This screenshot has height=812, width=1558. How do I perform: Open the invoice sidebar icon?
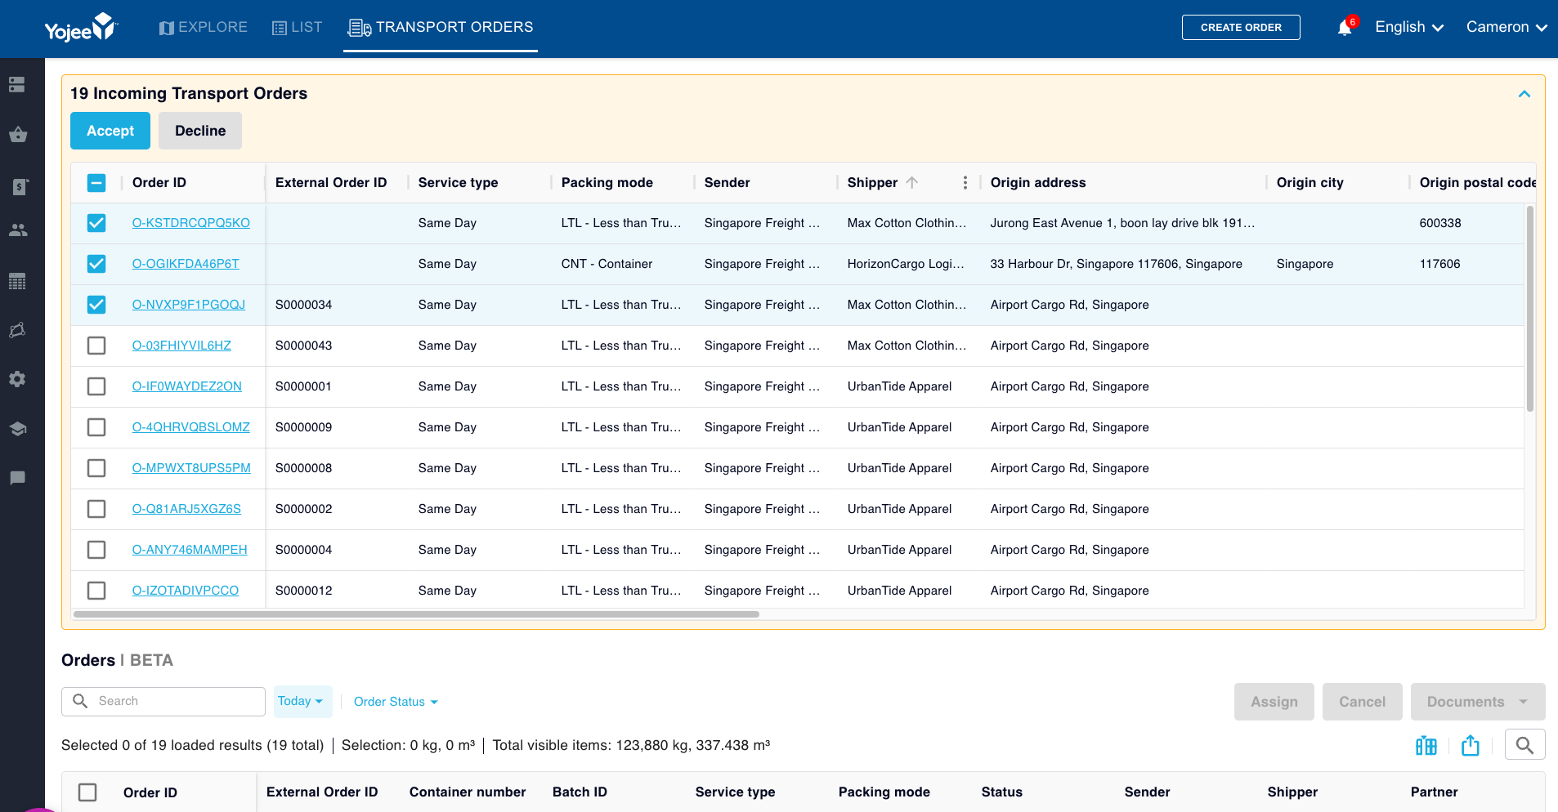(19, 187)
